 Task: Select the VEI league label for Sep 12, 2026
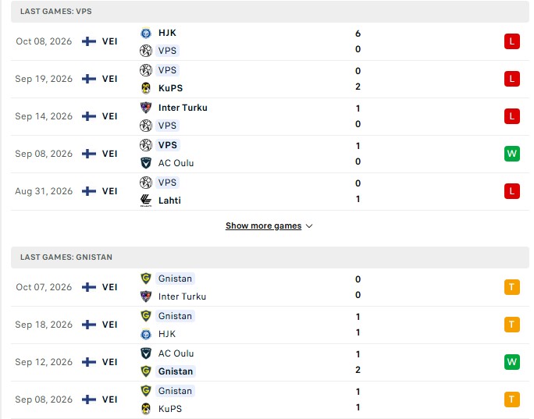click(109, 362)
